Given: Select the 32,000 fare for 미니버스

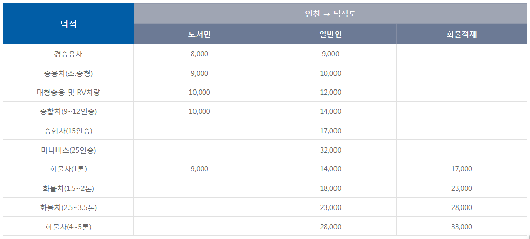Looking at the screenshot, I should (x=331, y=150).
